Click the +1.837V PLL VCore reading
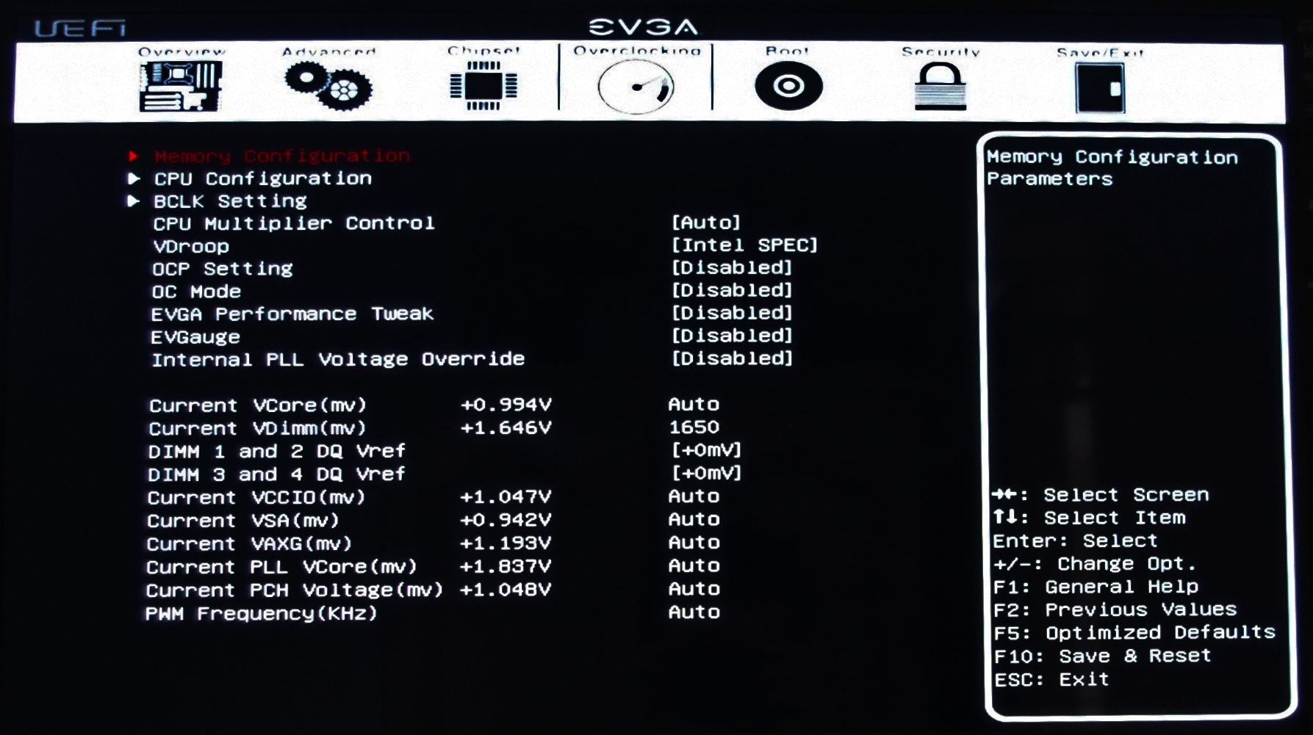Screen dimensions: 1313x735 [506, 566]
